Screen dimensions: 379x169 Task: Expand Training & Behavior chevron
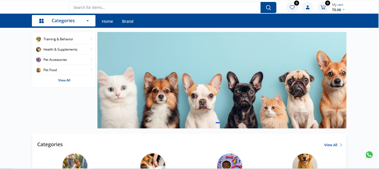click(x=91, y=39)
